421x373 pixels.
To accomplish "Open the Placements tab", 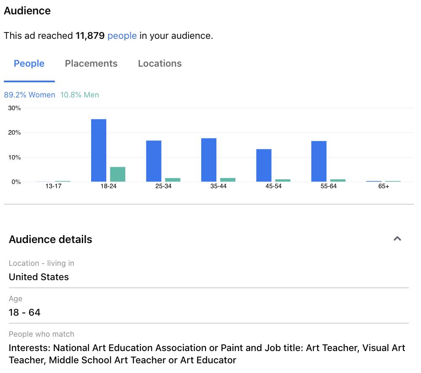I will tap(91, 63).
